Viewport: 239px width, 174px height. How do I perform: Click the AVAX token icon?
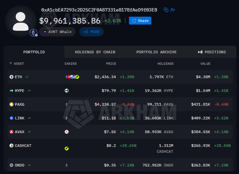[x=12, y=132]
